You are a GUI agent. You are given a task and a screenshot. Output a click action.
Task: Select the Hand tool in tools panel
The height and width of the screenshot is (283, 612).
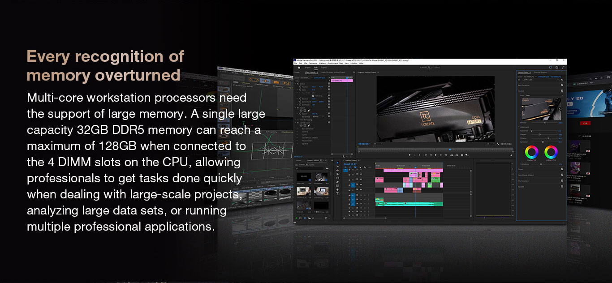coord(338,189)
